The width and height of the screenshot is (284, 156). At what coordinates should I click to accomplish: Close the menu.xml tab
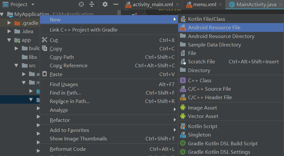[x=220, y=5]
